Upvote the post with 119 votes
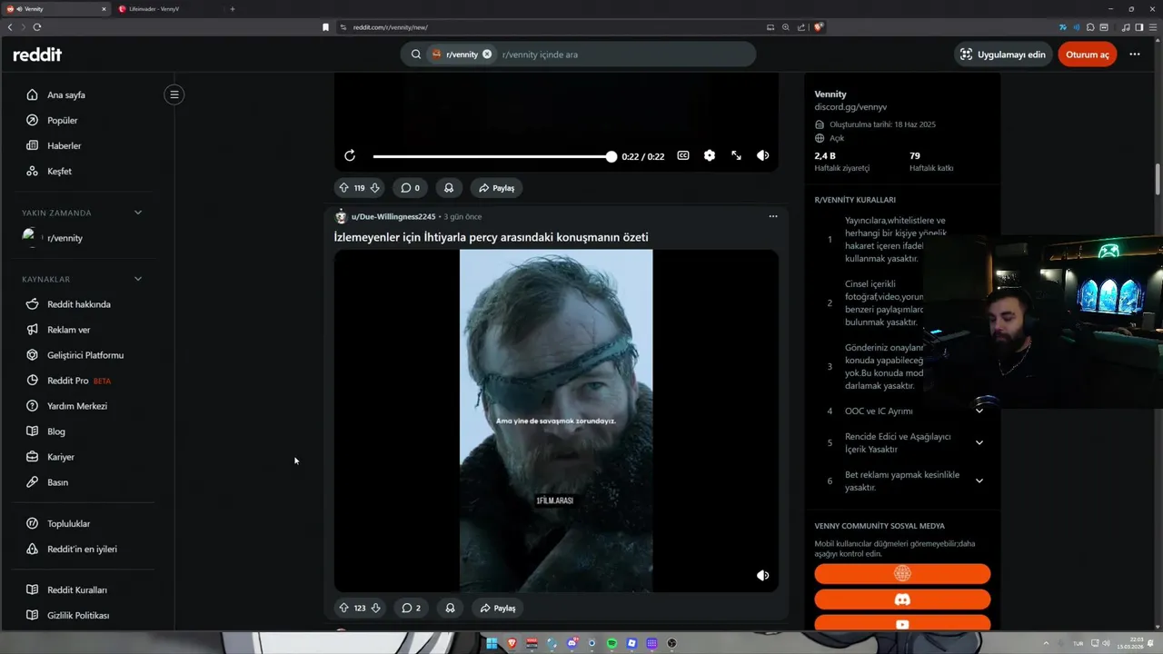The image size is (1163, 654). coord(343,188)
